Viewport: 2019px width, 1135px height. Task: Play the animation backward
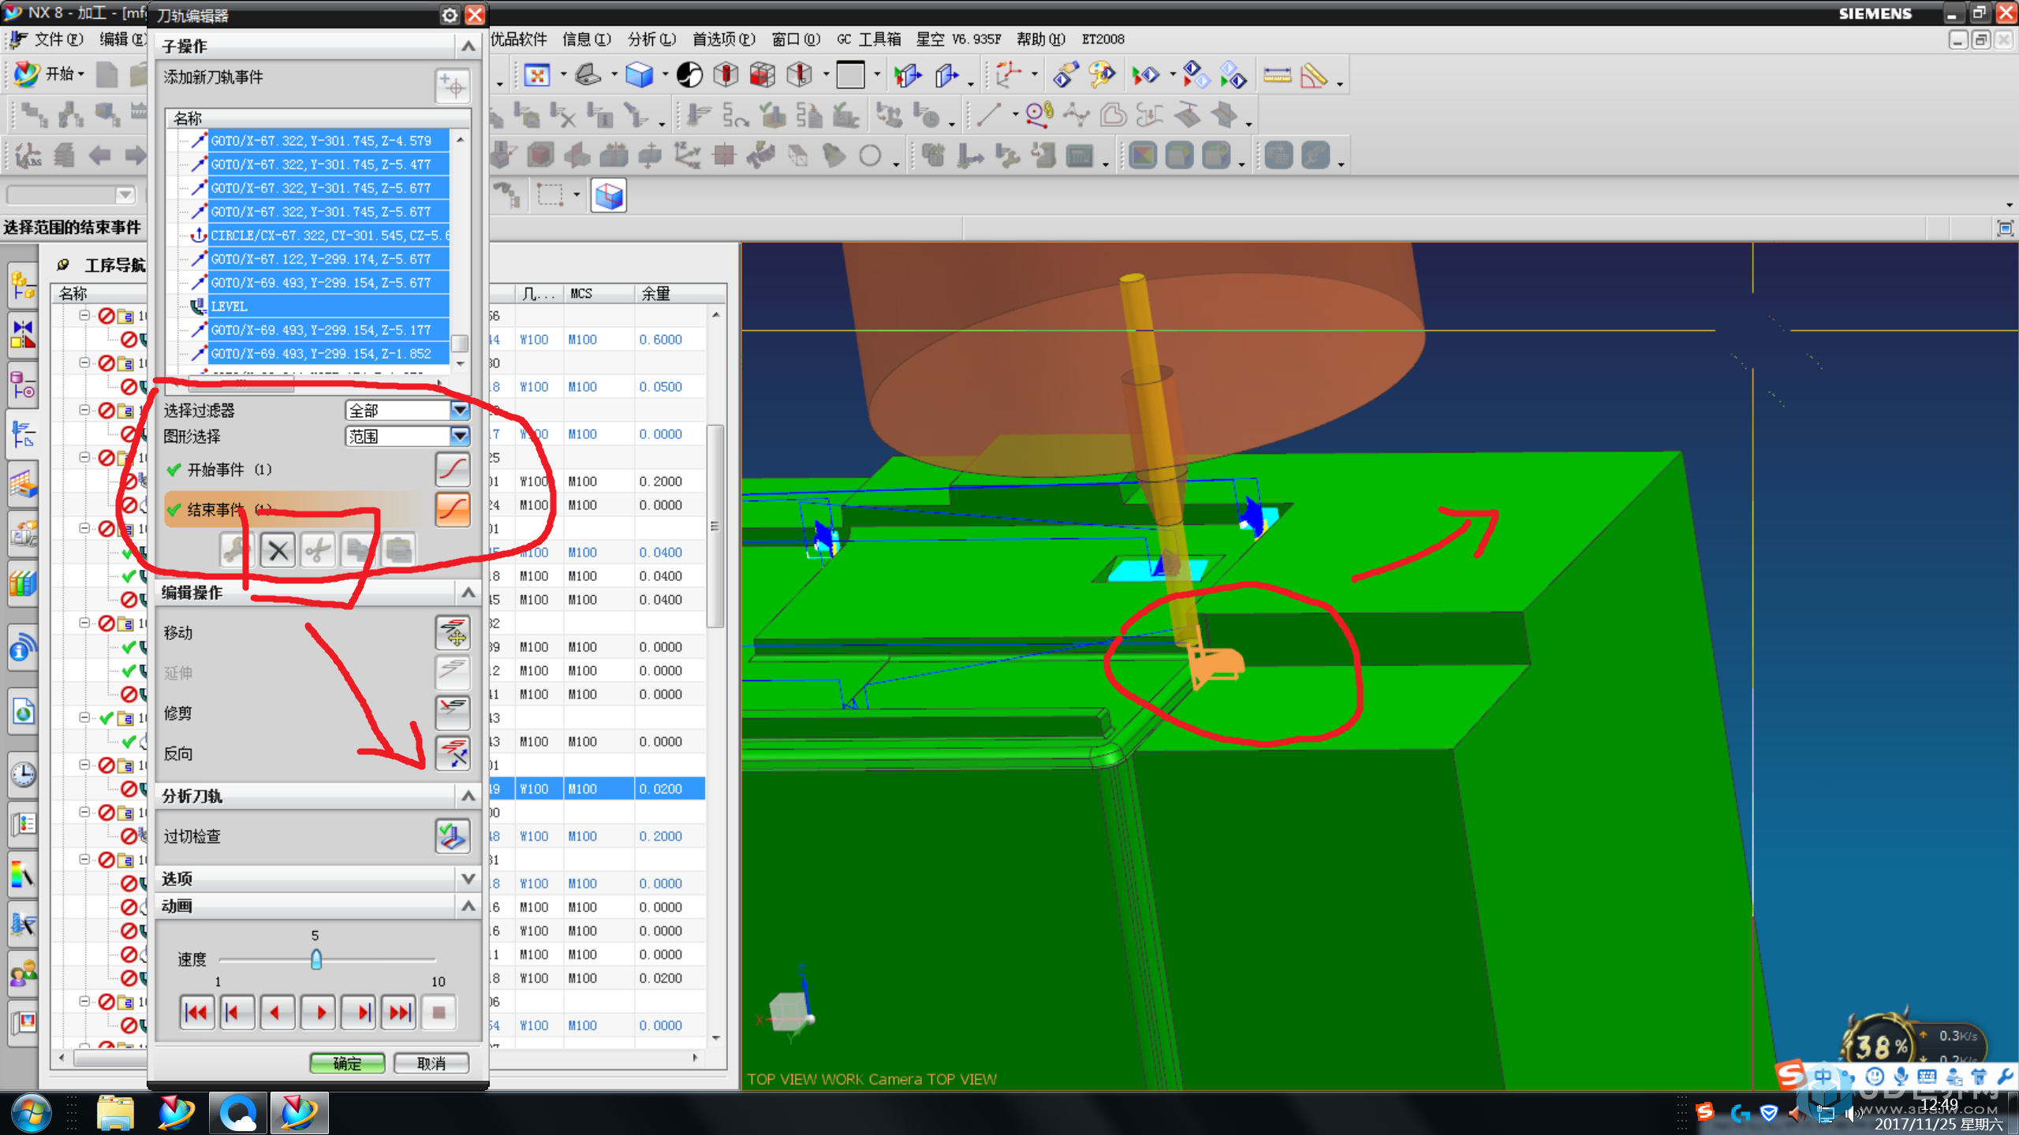(x=277, y=1012)
